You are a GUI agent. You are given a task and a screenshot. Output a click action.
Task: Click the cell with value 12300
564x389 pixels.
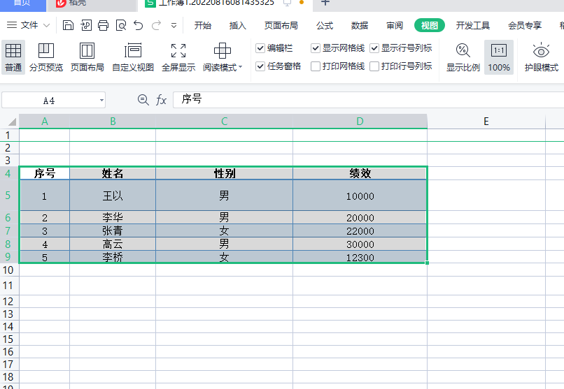pyautogui.click(x=360, y=257)
